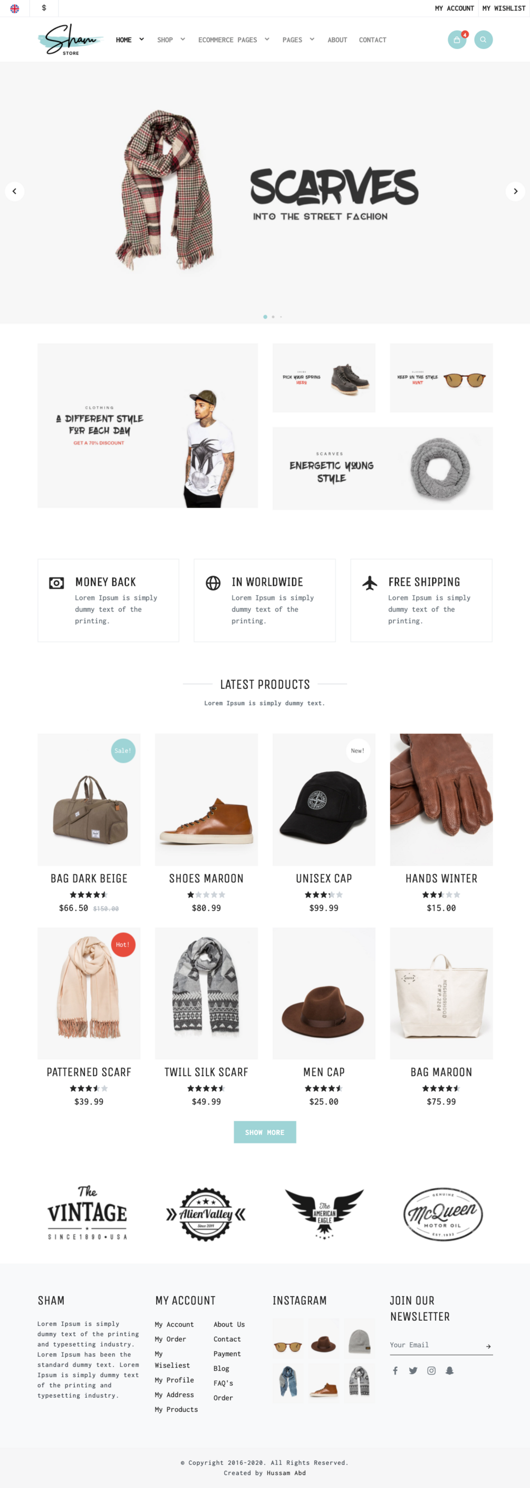The image size is (530, 1488).
Task: Select the third carousel pagination dot
Action: (281, 317)
